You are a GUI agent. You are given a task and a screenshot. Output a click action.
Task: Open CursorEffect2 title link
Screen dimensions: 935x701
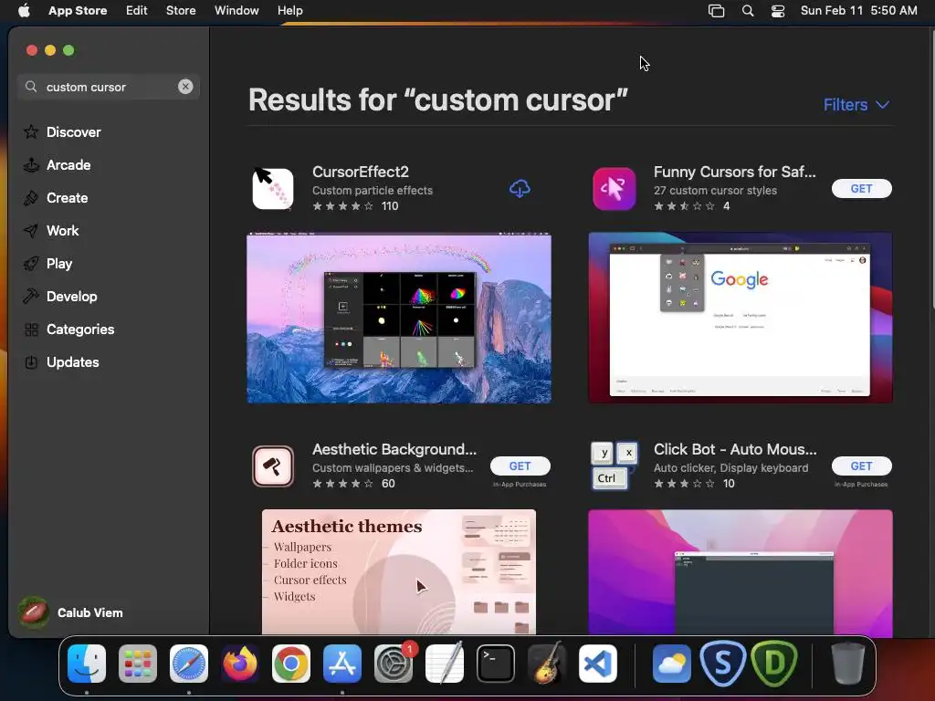360,172
